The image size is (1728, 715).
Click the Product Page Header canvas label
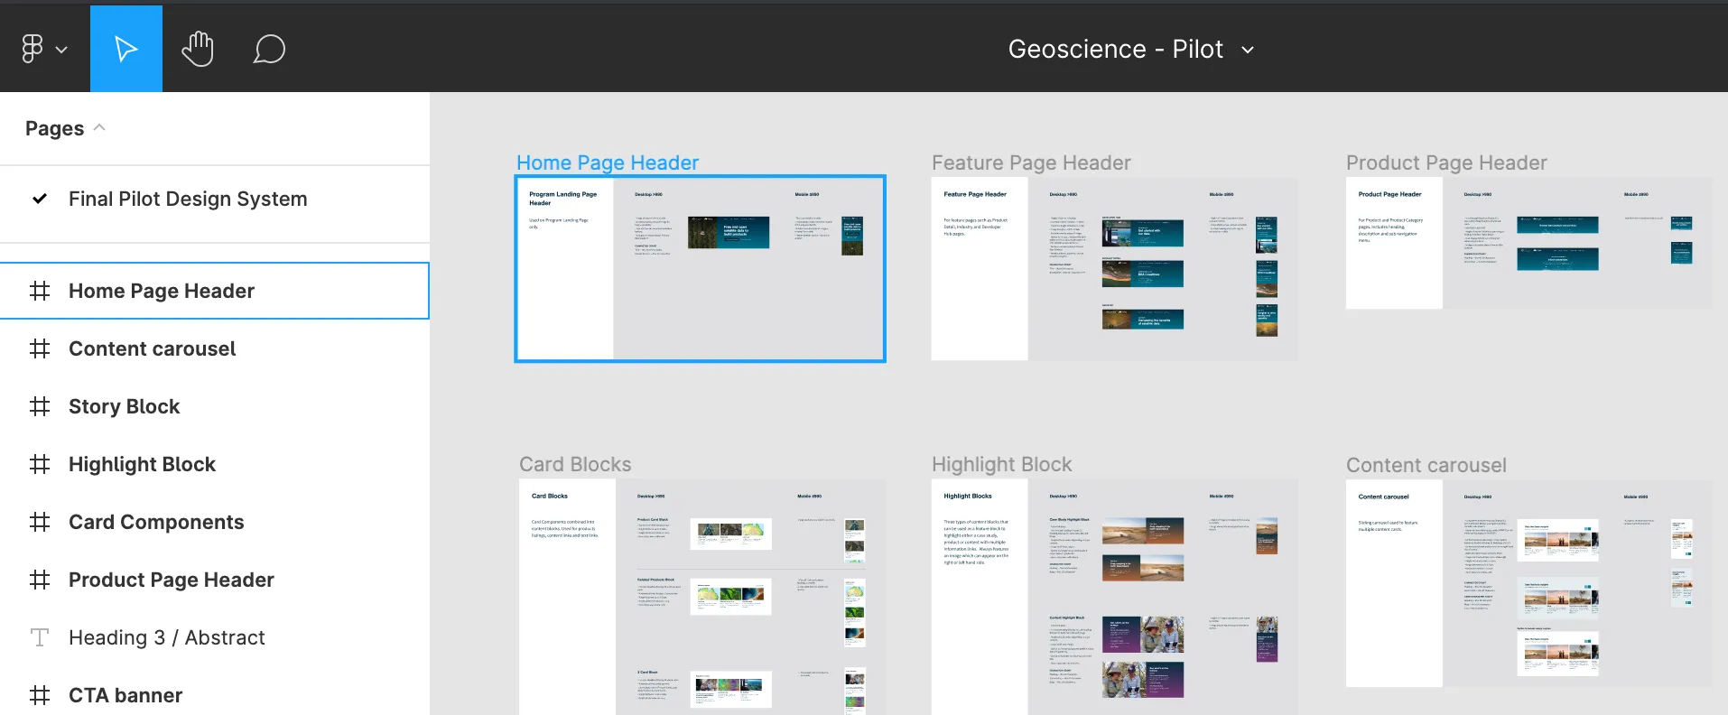pyautogui.click(x=1446, y=162)
